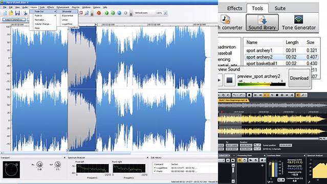Viewport: 327px width, 184px height.
Task: Click fast-forward in dark editor transport
Action: click(287, 95)
